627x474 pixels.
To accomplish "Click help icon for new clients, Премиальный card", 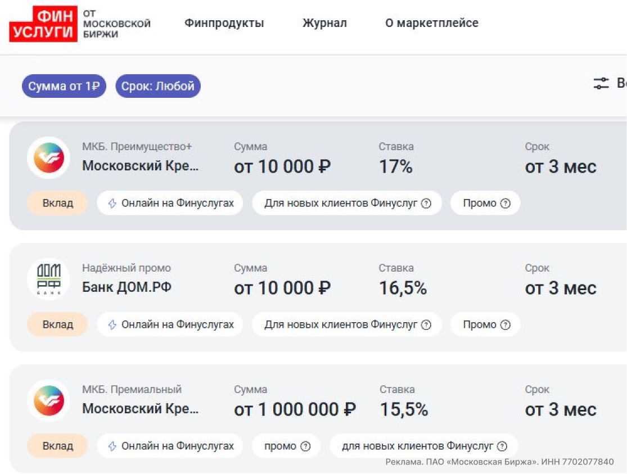I will click(502, 446).
